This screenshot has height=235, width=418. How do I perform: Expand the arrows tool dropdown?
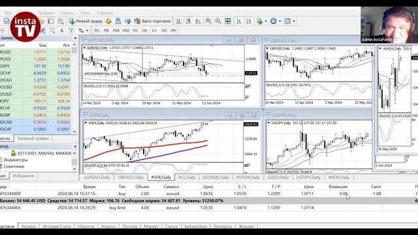tap(87, 31)
